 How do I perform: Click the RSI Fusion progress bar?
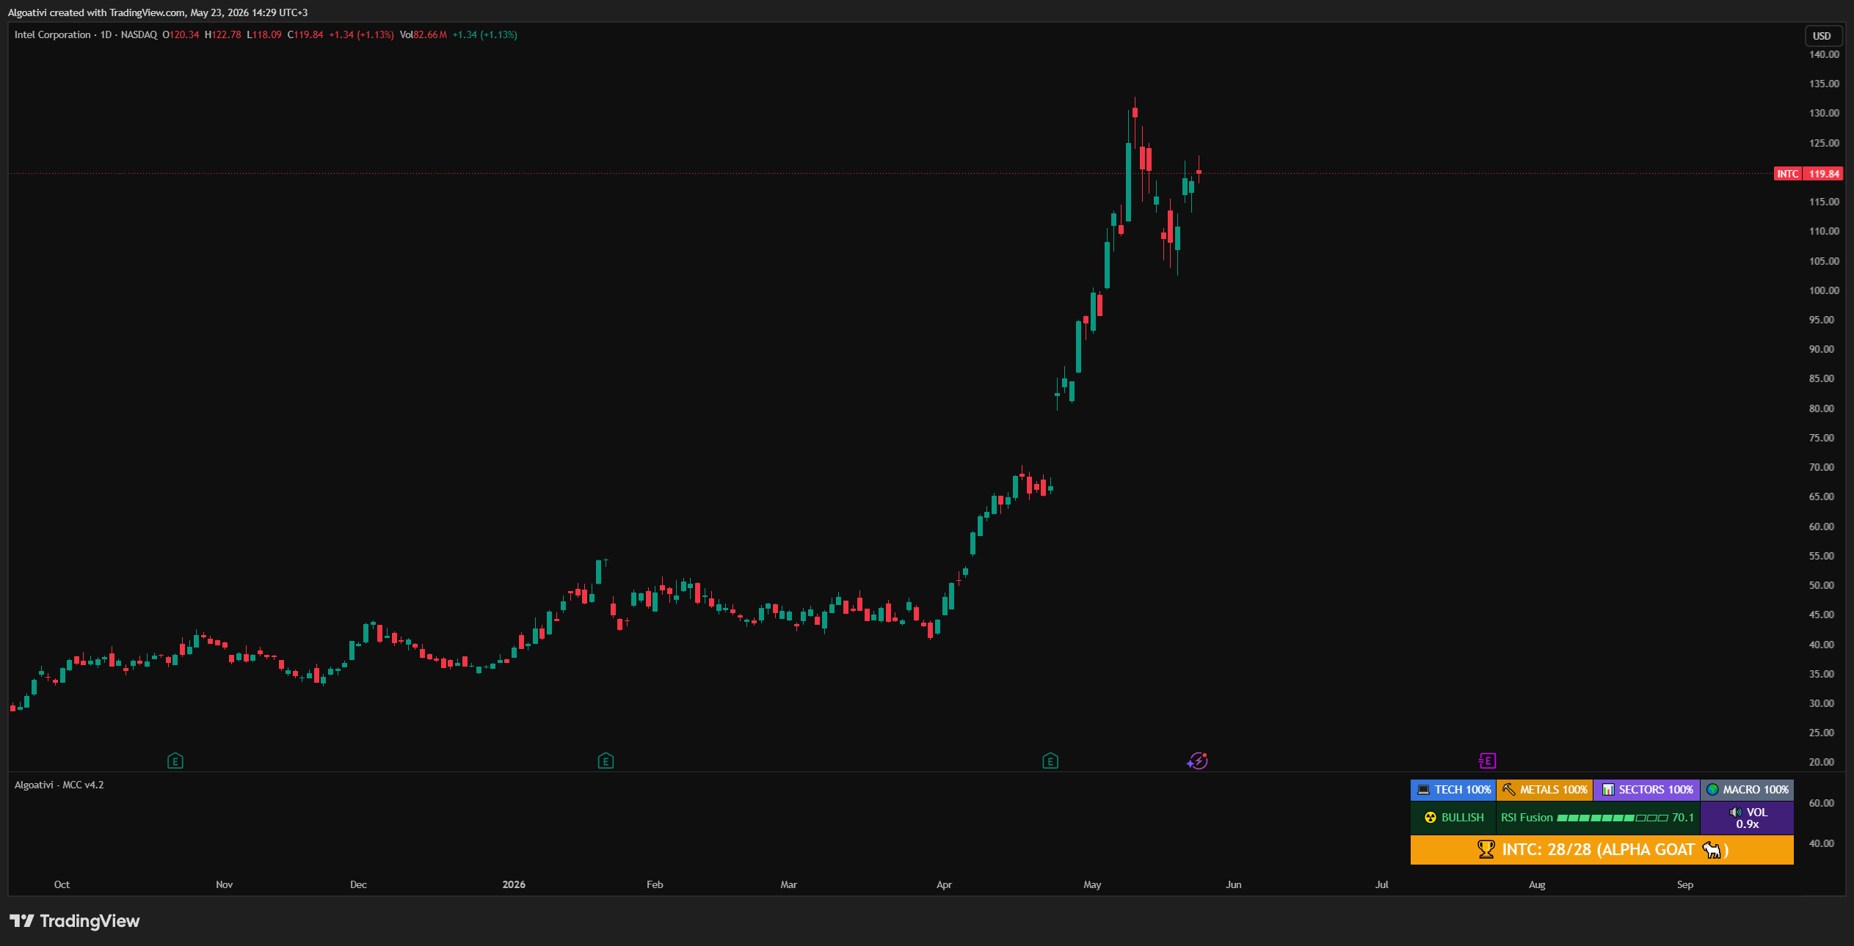(x=1613, y=818)
